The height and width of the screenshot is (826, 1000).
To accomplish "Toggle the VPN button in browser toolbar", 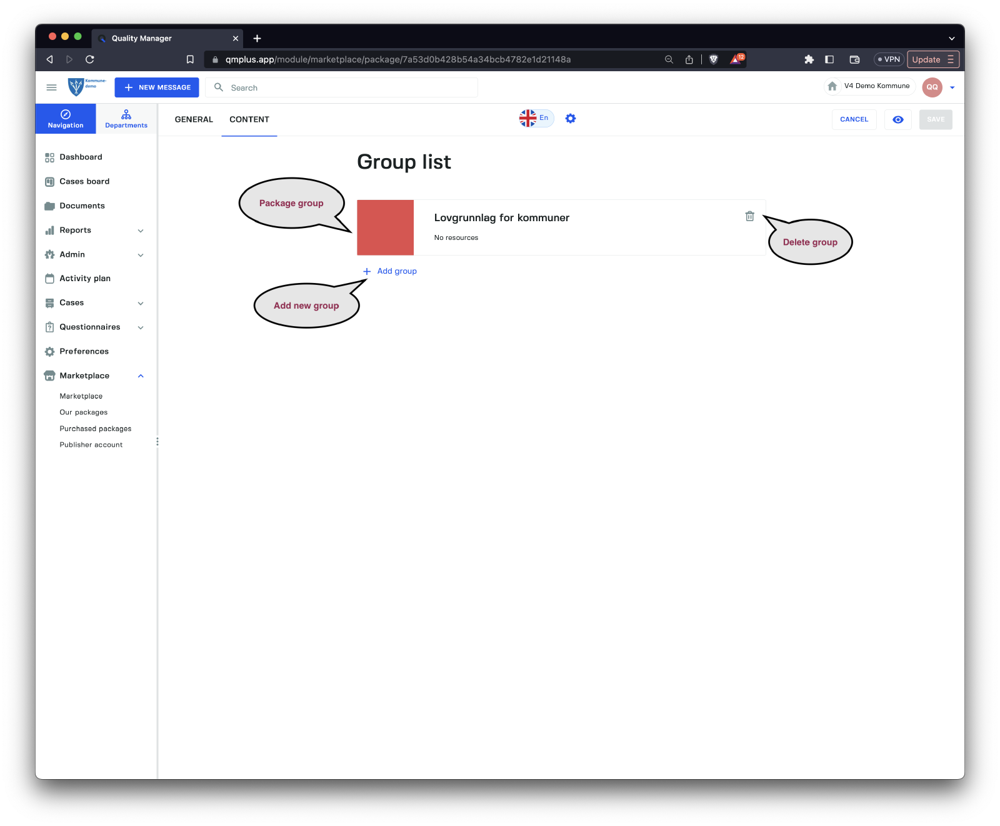I will tap(888, 59).
